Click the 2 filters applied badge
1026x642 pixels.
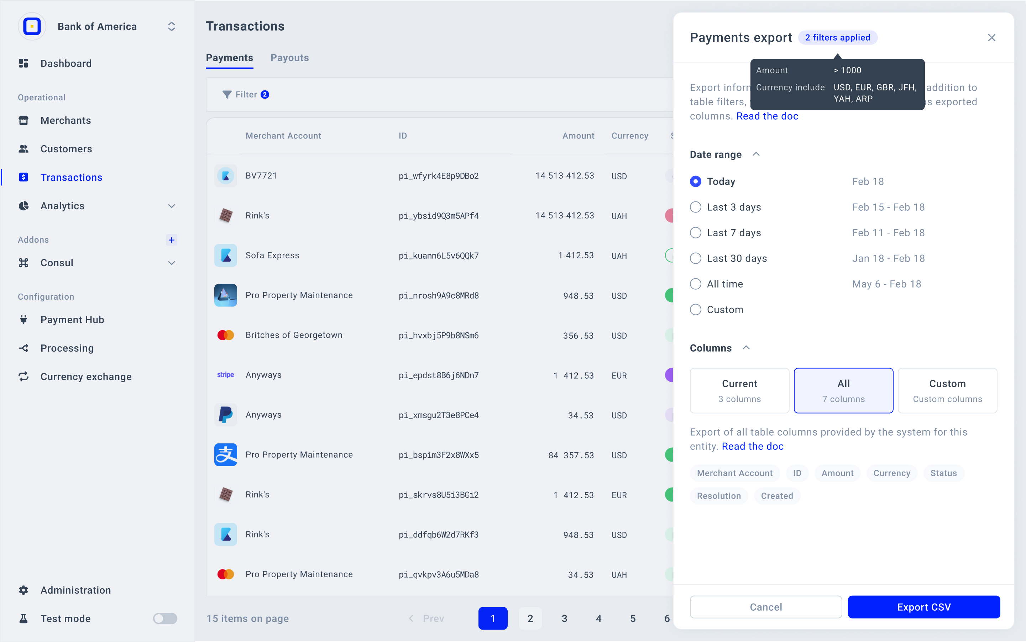pos(837,38)
